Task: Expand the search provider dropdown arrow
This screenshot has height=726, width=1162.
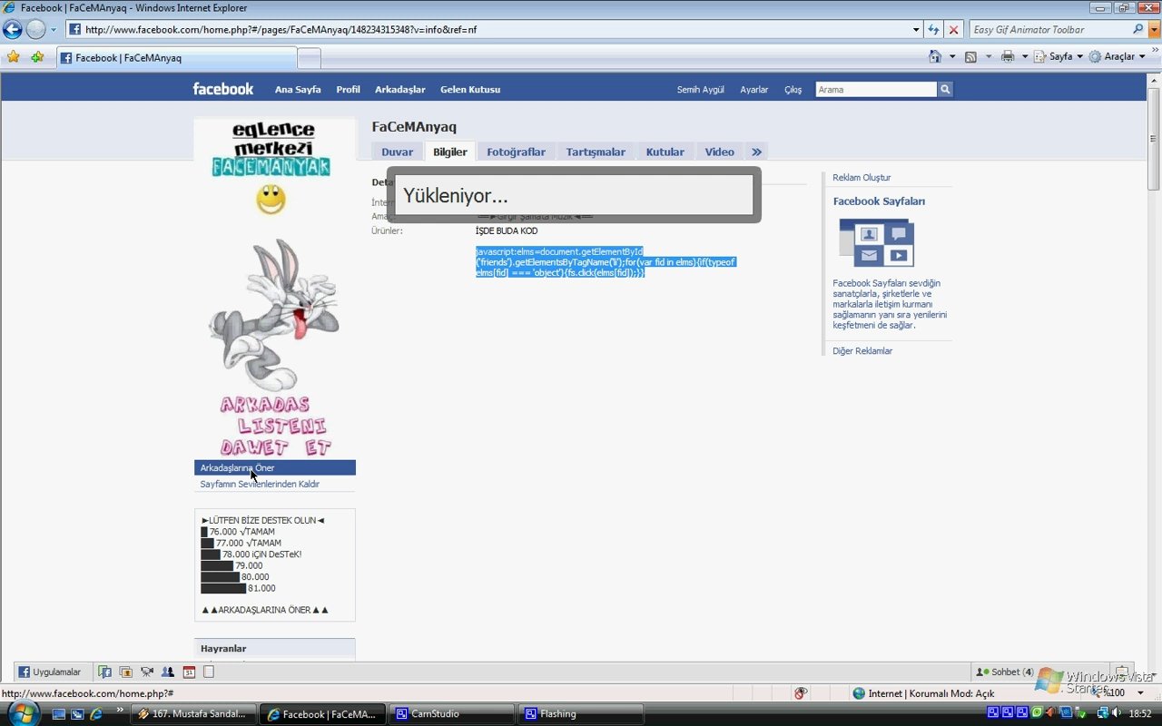Action: [1155, 29]
